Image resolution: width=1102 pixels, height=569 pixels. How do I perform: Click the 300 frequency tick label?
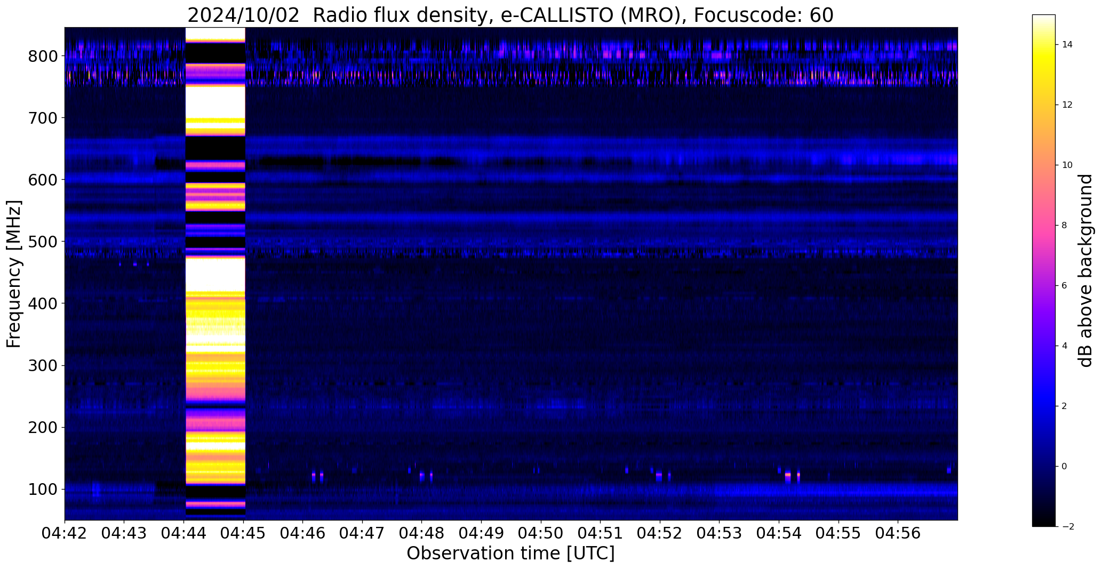pyautogui.click(x=43, y=365)
